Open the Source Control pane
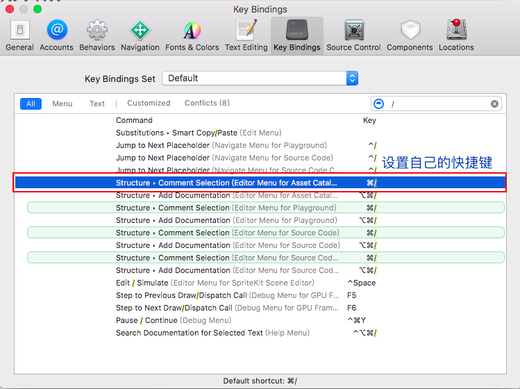Image resolution: width=520 pixels, height=389 pixels. (x=353, y=35)
